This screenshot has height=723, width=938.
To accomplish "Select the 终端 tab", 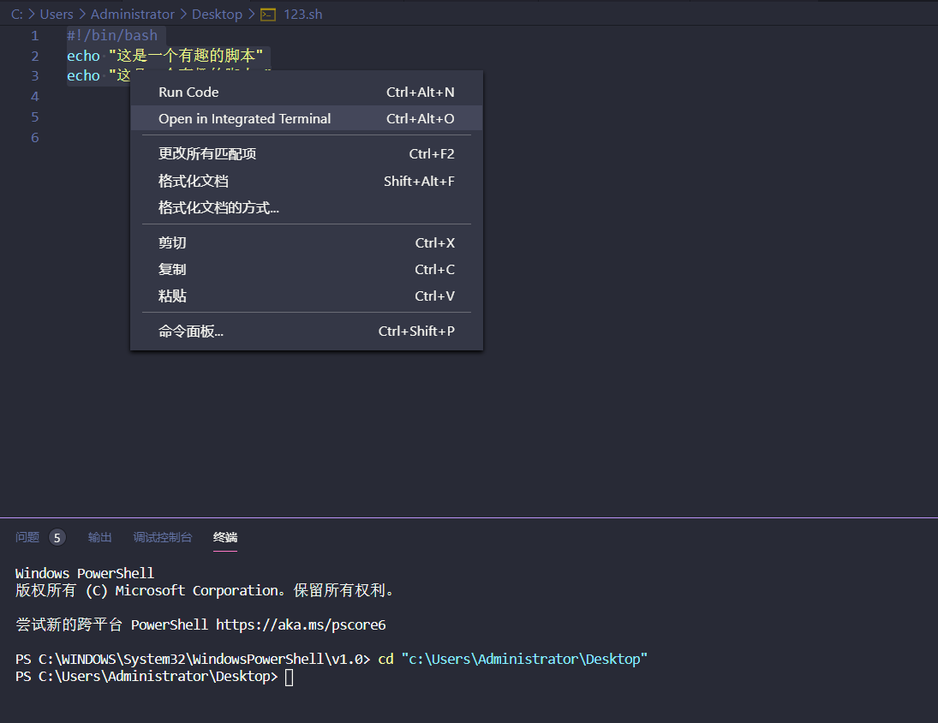I will pos(224,537).
